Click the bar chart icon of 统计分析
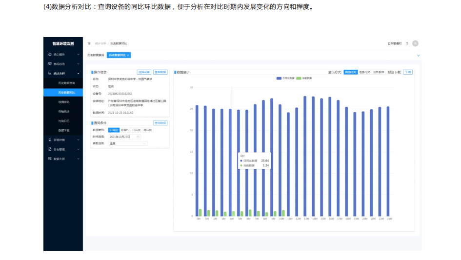 [50, 73]
